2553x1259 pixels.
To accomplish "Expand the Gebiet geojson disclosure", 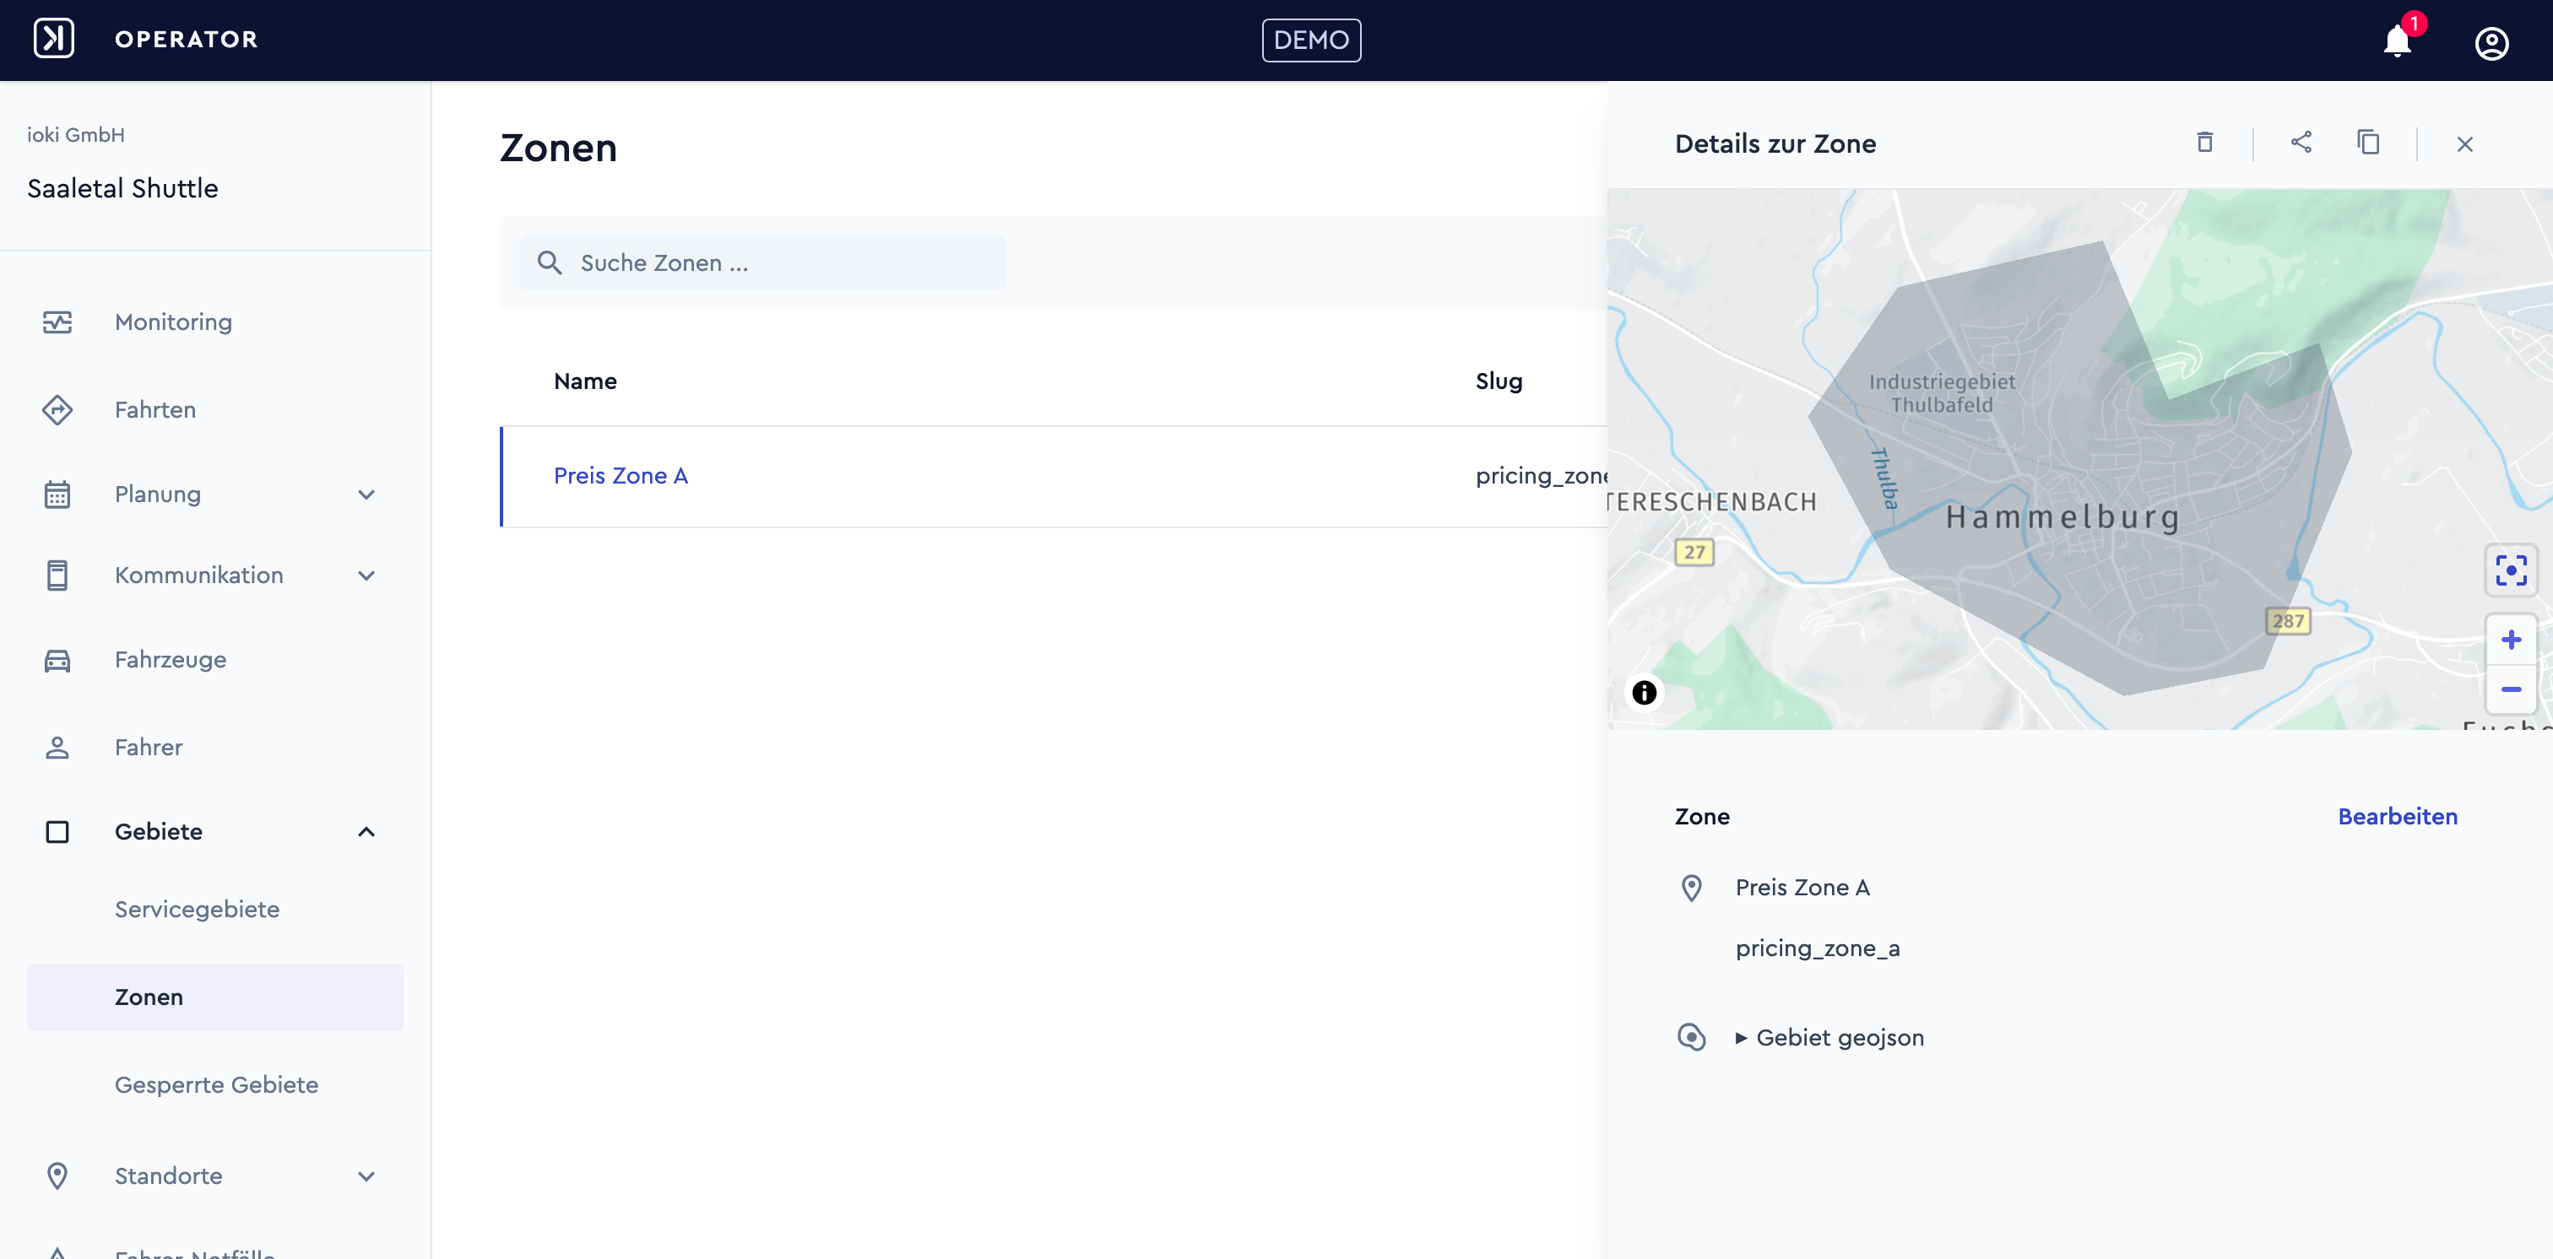I will 1829,1038.
